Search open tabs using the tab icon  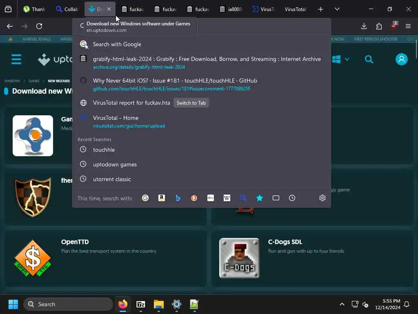276,198
